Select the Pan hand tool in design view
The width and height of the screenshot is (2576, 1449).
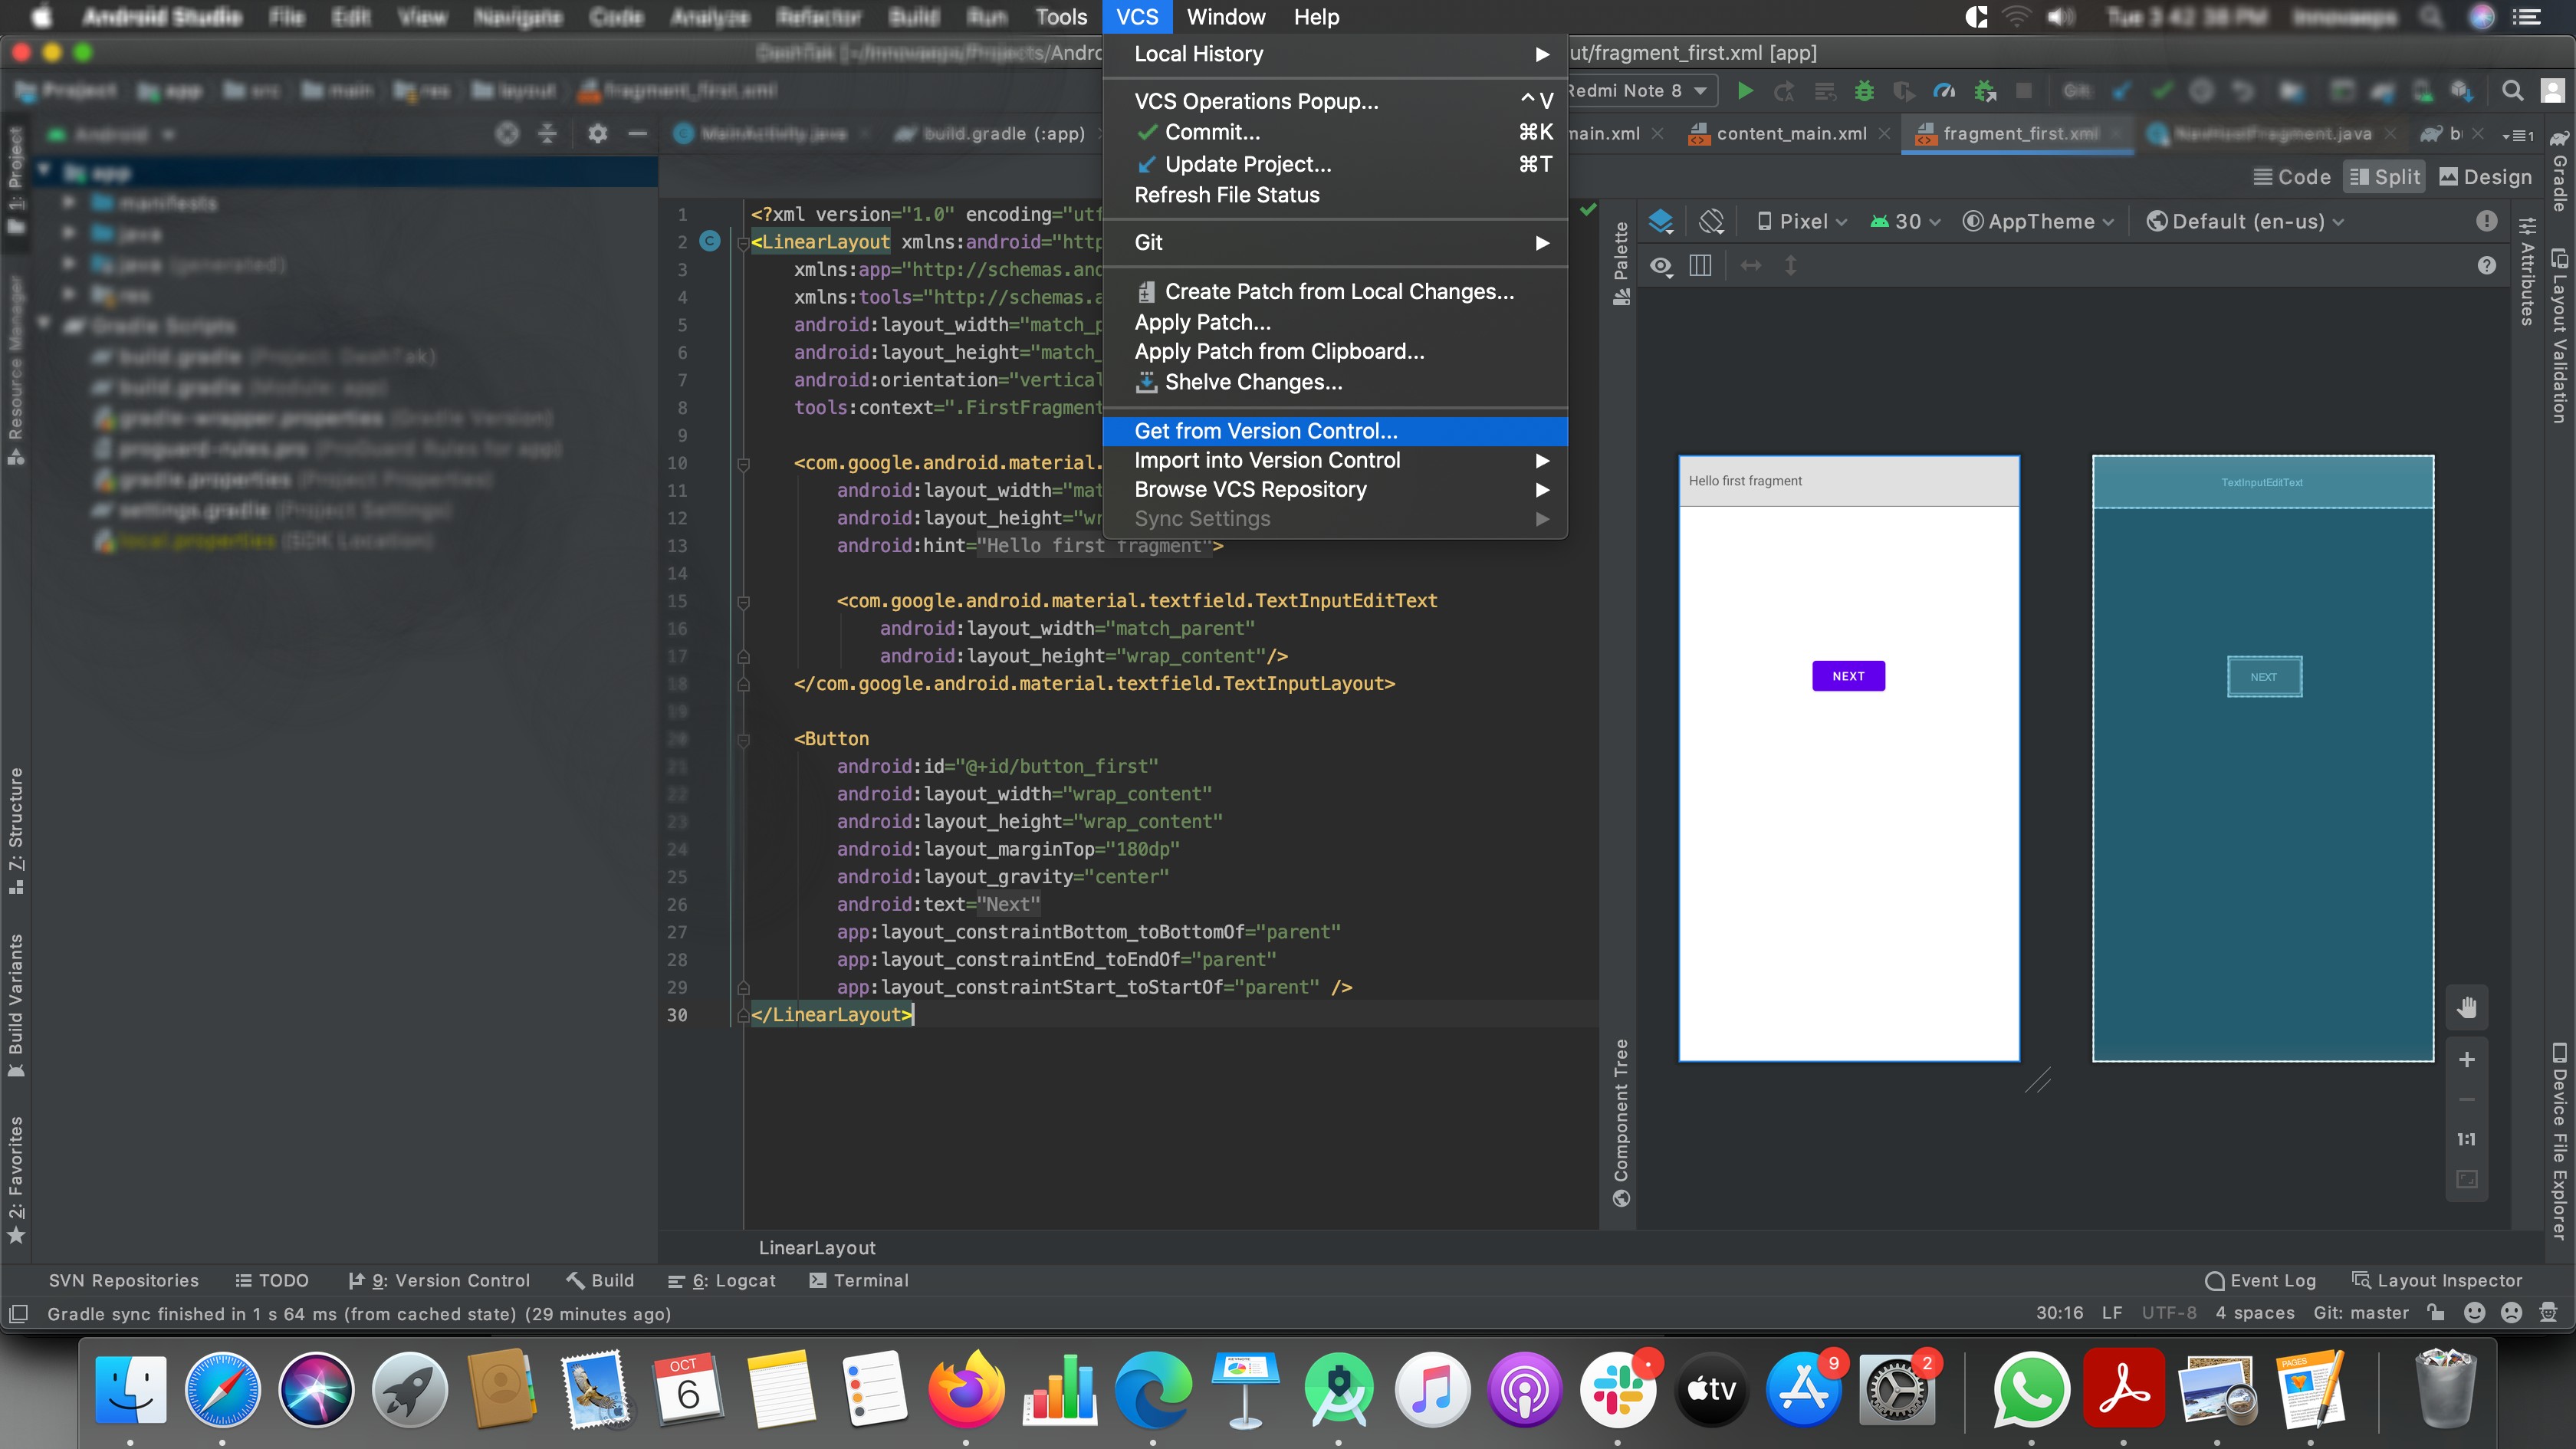pyautogui.click(x=2467, y=1007)
